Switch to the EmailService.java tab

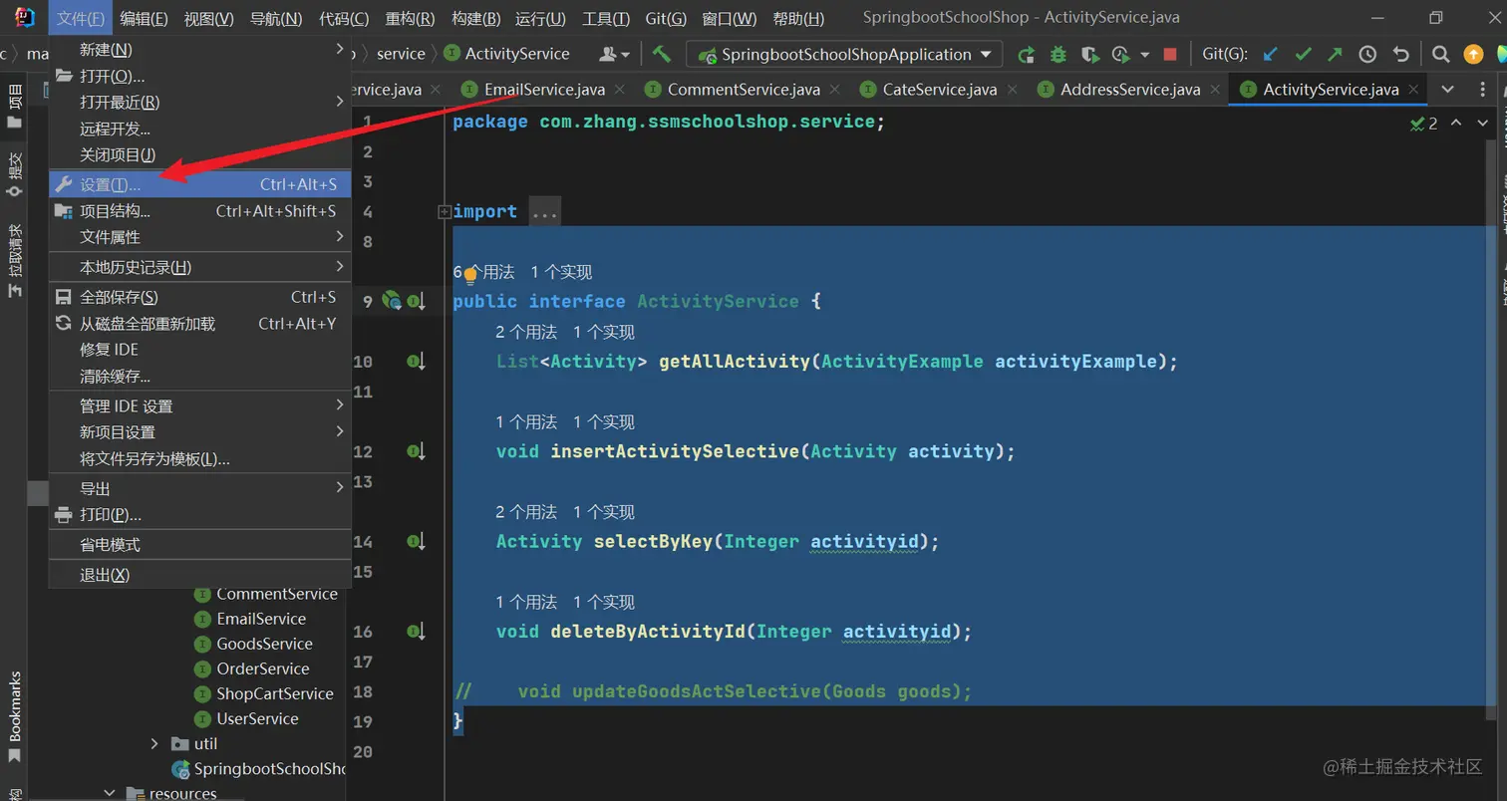(x=544, y=90)
